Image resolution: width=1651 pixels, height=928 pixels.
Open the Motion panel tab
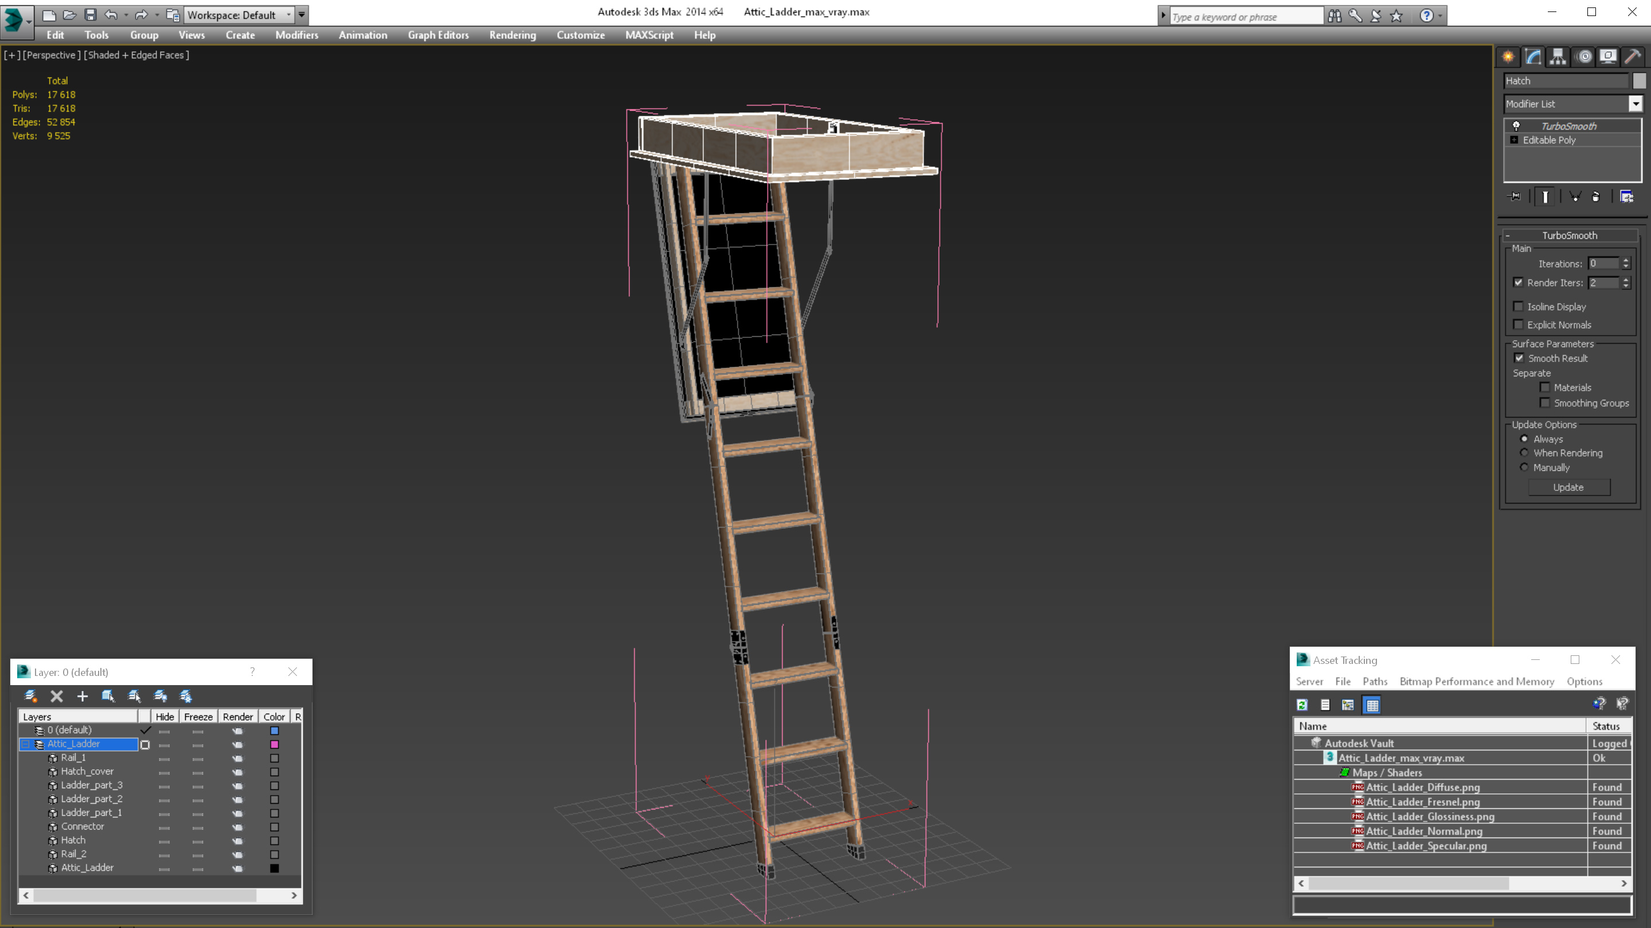tap(1584, 57)
